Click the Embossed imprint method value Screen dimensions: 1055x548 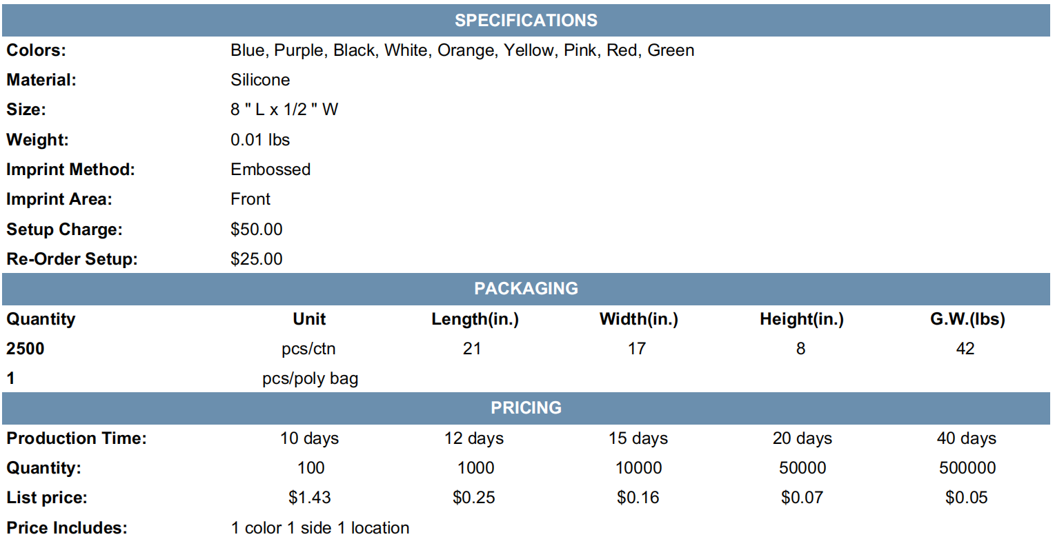coord(270,170)
